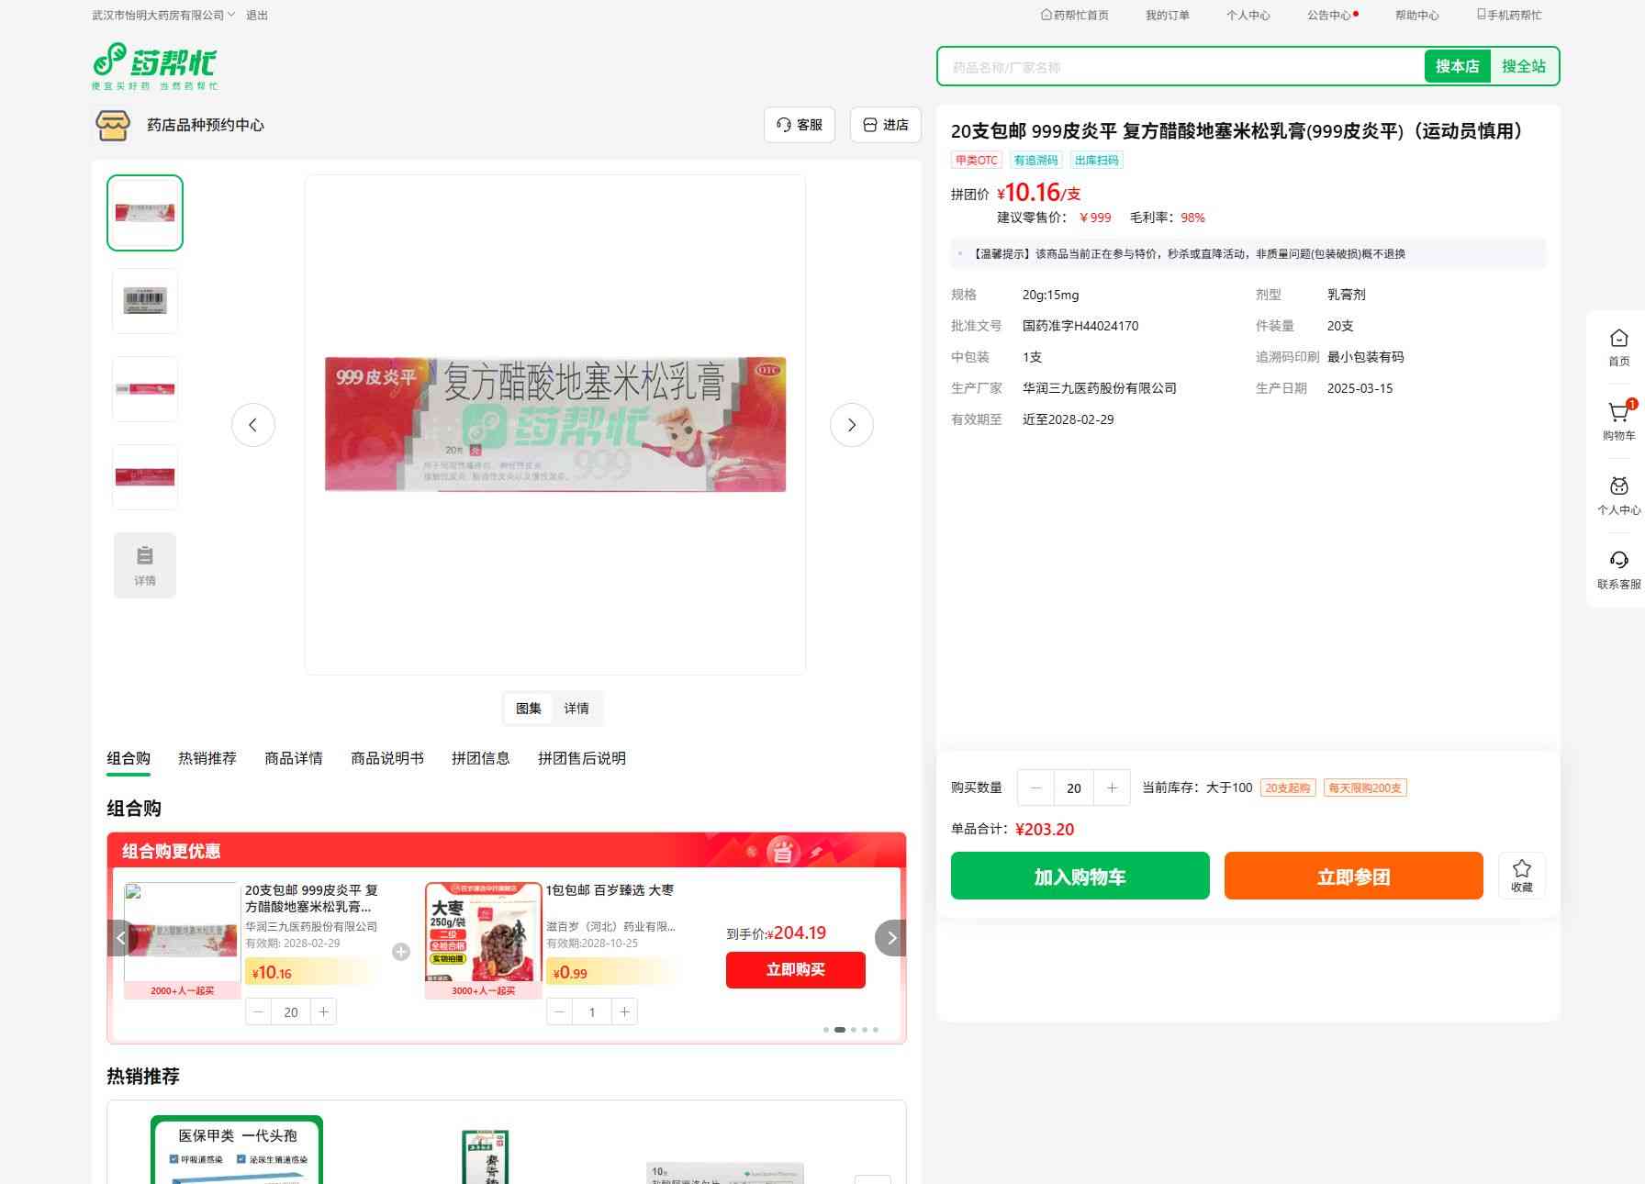This screenshot has height=1184, width=1645.
Task: Switch gallery view to 详情 toggle
Action: pos(576,709)
